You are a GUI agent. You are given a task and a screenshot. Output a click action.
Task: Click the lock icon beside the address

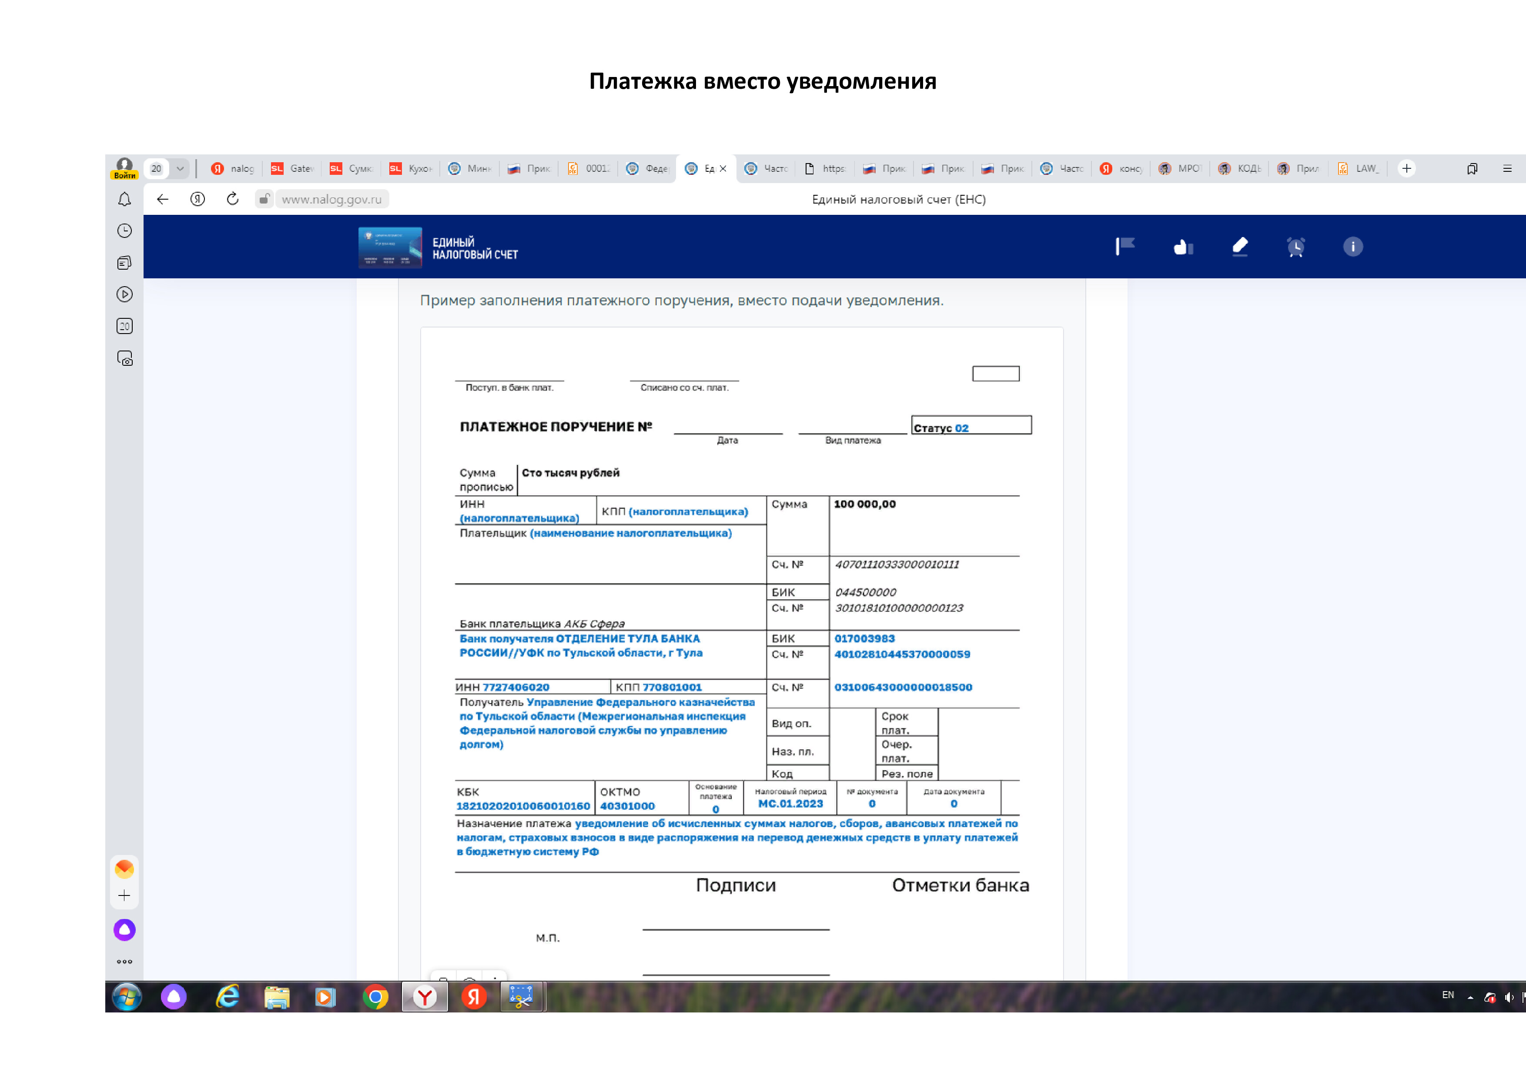(x=264, y=199)
